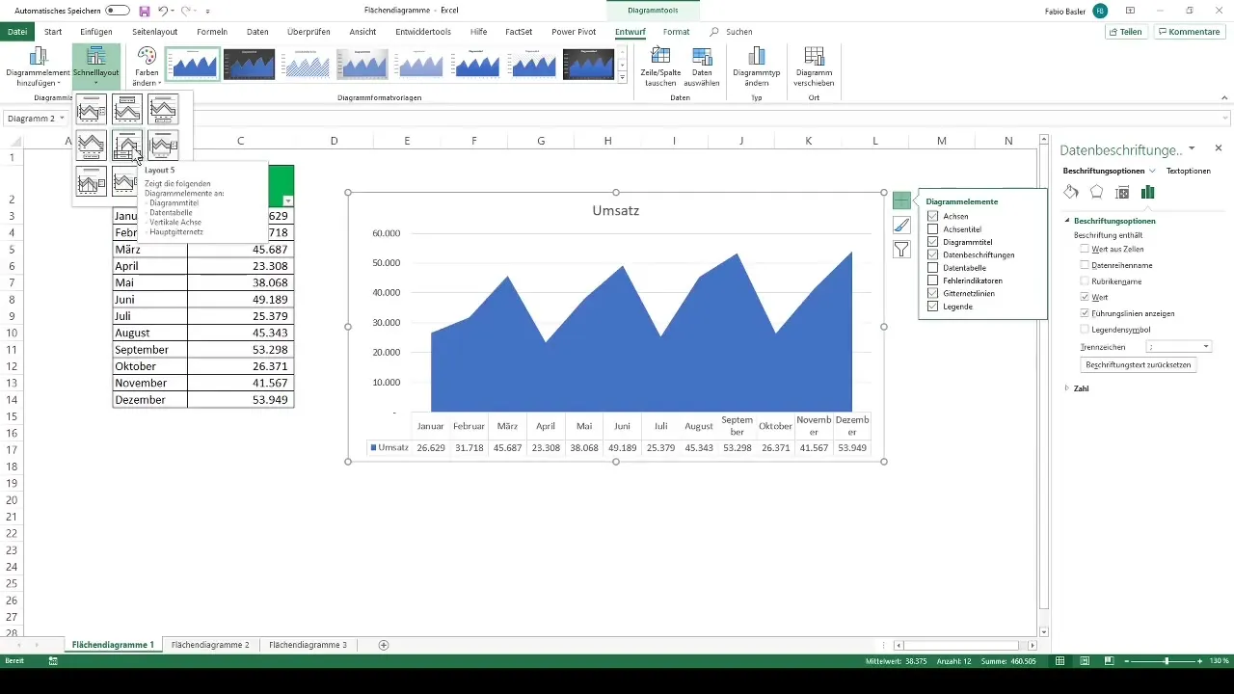Switch to Flächendiagramme 2 sheet
Image resolution: width=1234 pixels, height=694 pixels.
210,645
